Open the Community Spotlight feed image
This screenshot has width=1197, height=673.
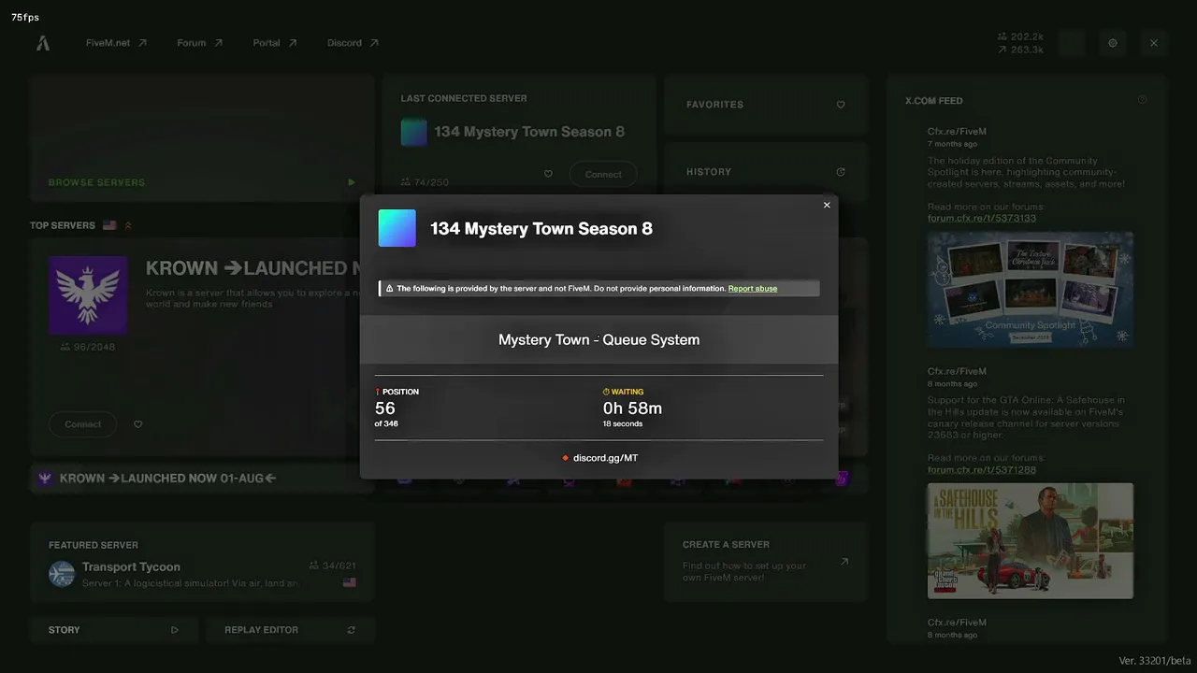click(1031, 290)
